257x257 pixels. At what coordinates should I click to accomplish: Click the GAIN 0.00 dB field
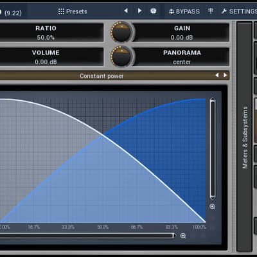tap(182, 33)
